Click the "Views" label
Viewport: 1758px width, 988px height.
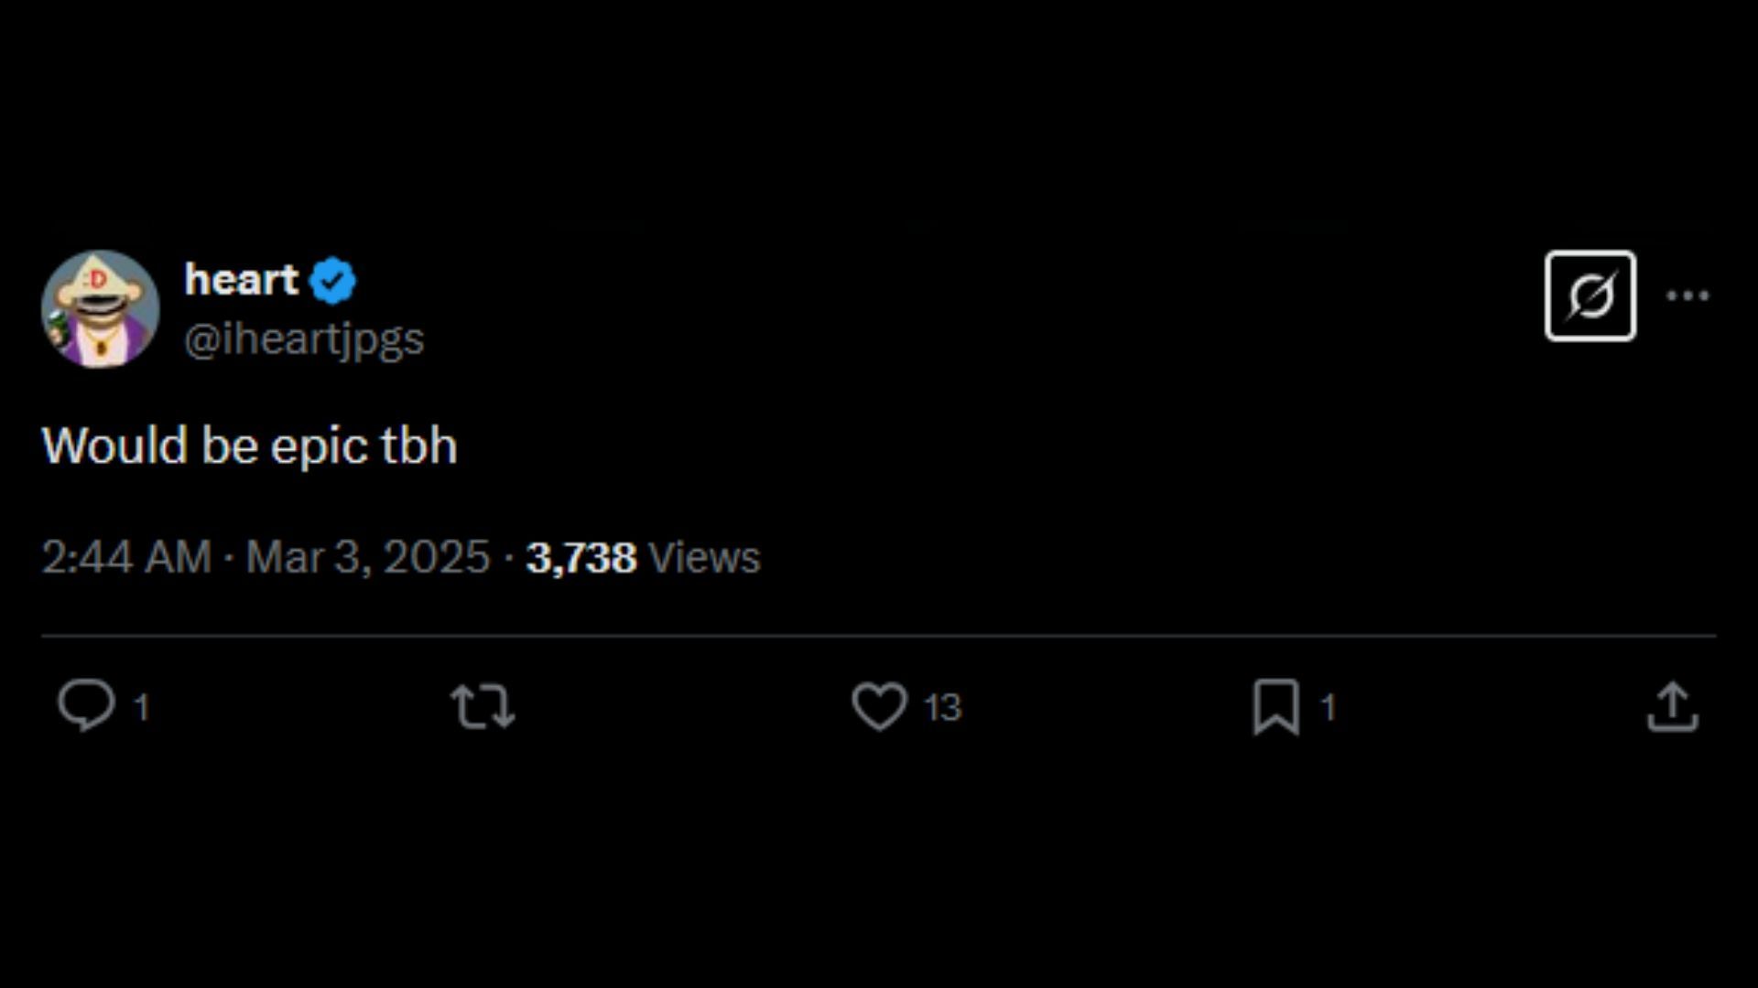tap(704, 558)
